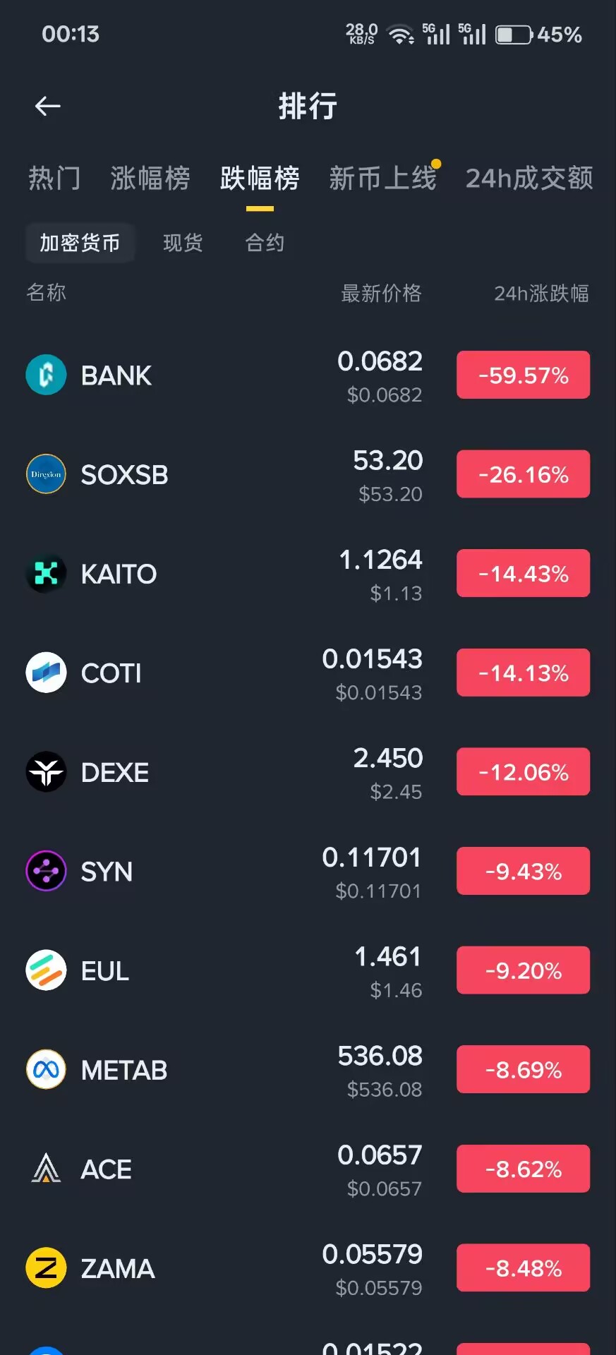Screen dimensions: 616x1355
Task: Open the 新币上线 tab
Action: click(383, 179)
